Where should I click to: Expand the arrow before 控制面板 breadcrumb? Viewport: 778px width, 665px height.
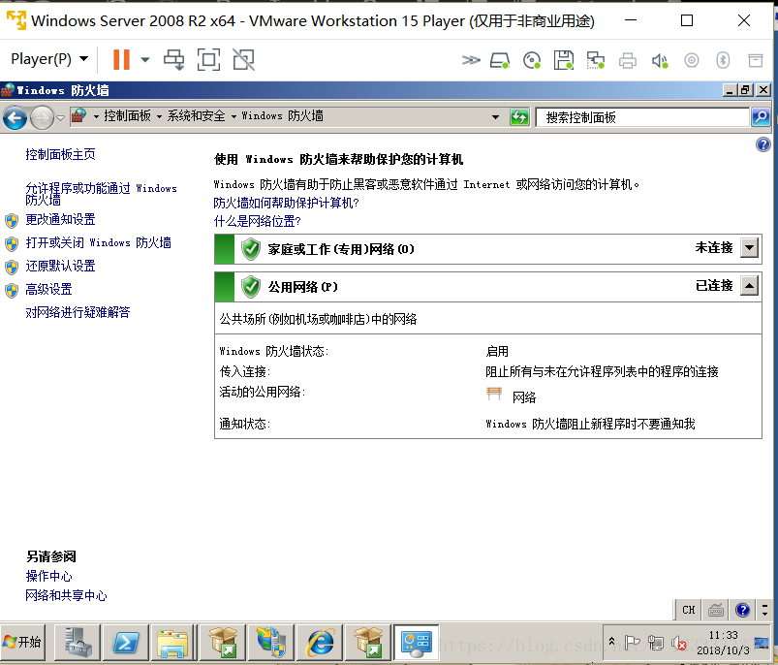[x=96, y=116]
